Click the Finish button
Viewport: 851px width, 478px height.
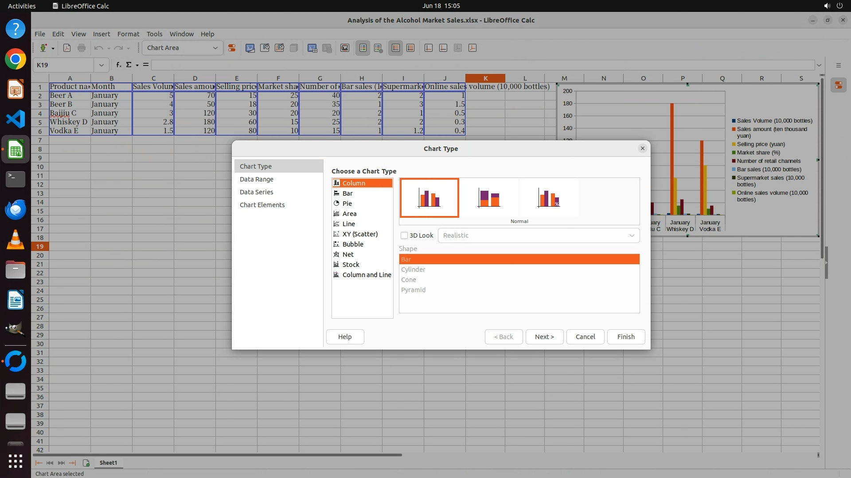[x=626, y=337]
